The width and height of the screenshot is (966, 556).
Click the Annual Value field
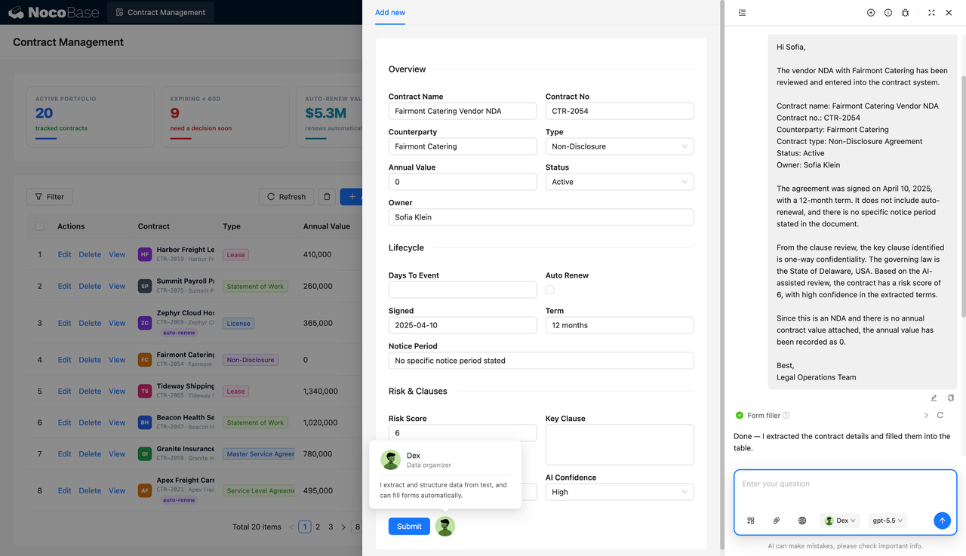click(463, 182)
